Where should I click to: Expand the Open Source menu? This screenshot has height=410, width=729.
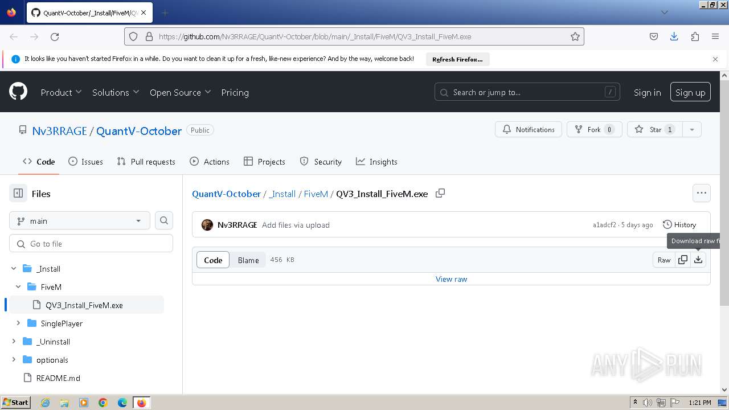point(180,92)
